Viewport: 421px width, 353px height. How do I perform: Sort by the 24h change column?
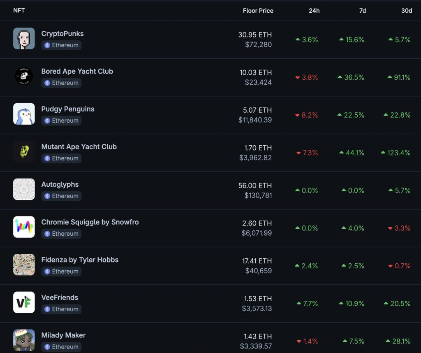click(x=314, y=10)
